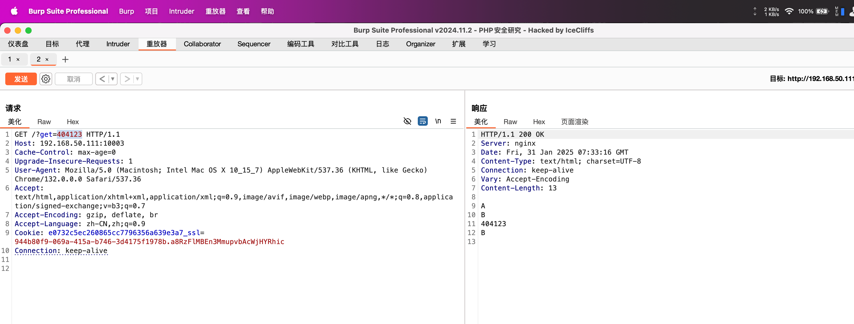Click the Accept-Language request header
Viewport: 854px width, 324px height.
click(80, 224)
